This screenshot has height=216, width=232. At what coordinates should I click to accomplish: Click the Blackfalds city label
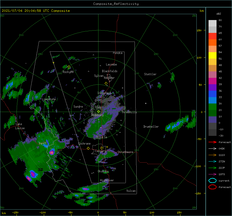pos(110,71)
